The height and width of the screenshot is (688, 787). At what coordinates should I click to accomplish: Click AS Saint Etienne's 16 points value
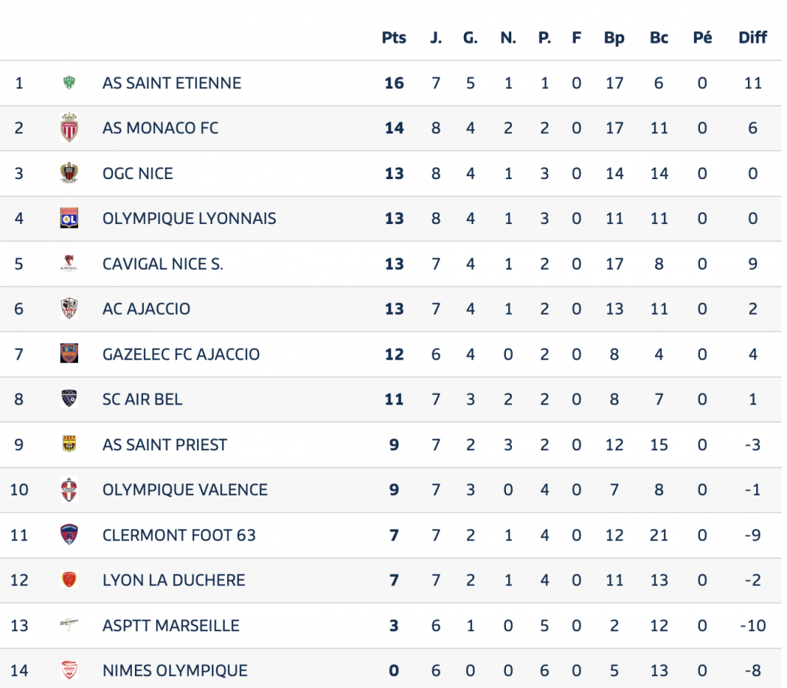(x=394, y=83)
